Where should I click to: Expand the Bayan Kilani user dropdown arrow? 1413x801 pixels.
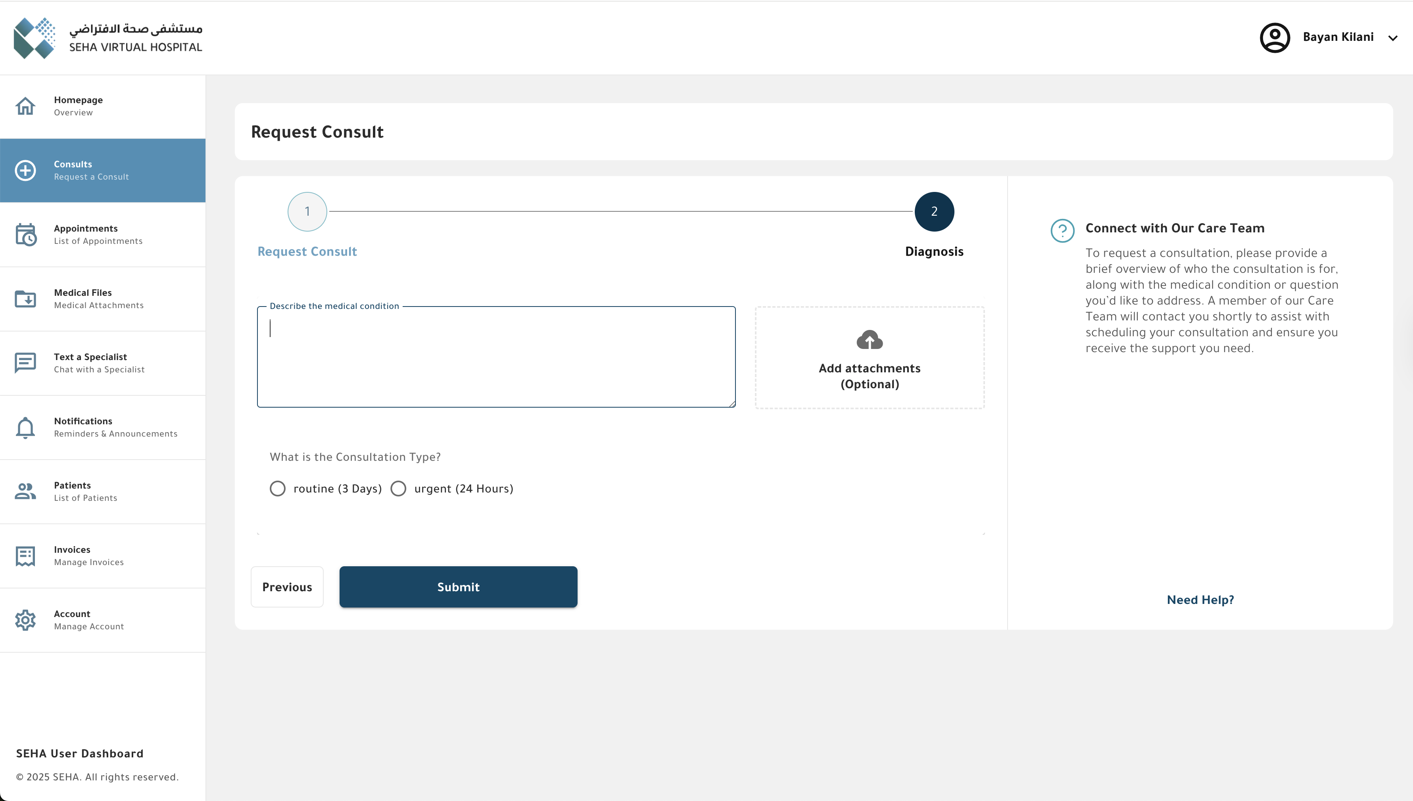[x=1393, y=38]
